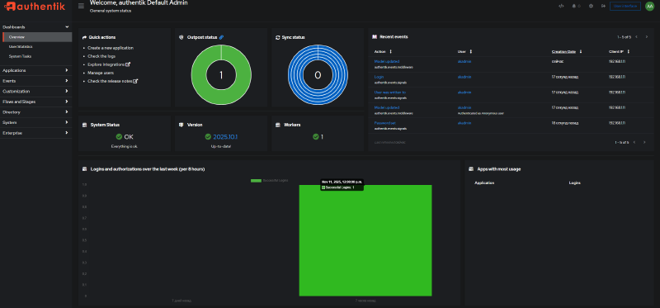Click akadmin in the Login row
The width and height of the screenshot is (660, 308).
464,77
